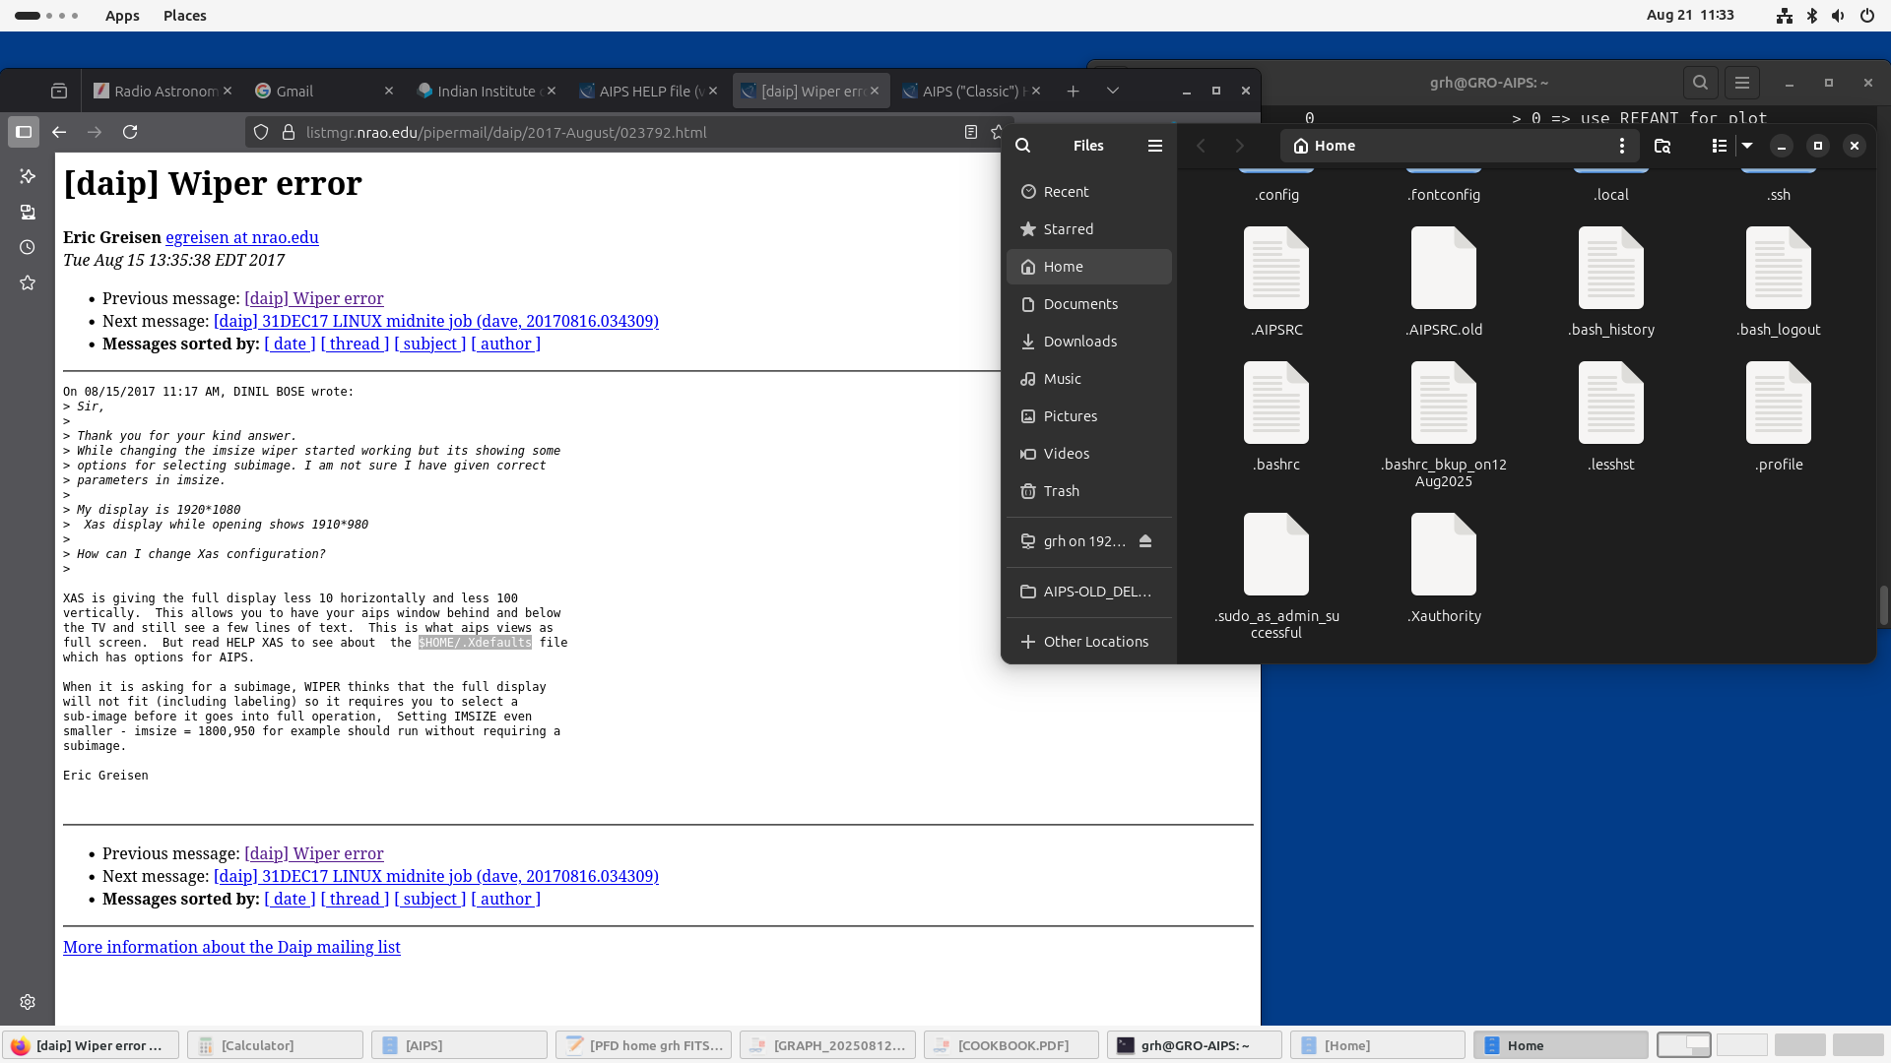Open the Files sidebar hamburger menu

(x=1154, y=146)
